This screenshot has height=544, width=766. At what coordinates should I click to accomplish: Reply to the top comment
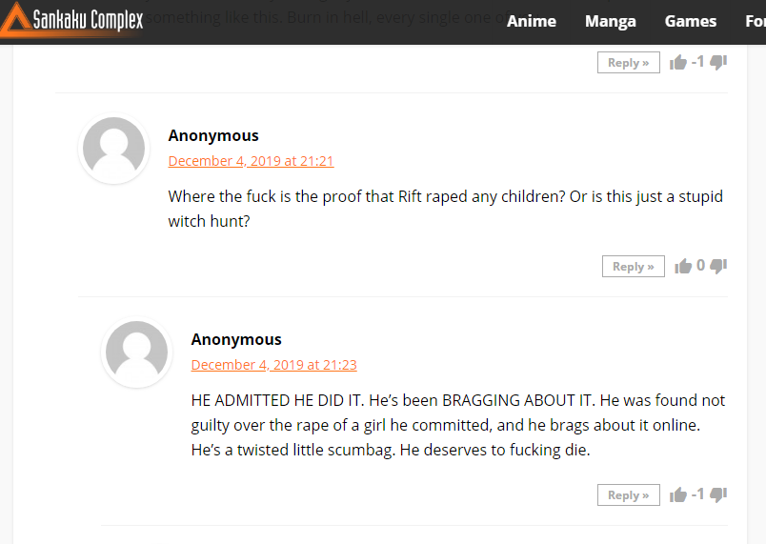click(x=628, y=63)
